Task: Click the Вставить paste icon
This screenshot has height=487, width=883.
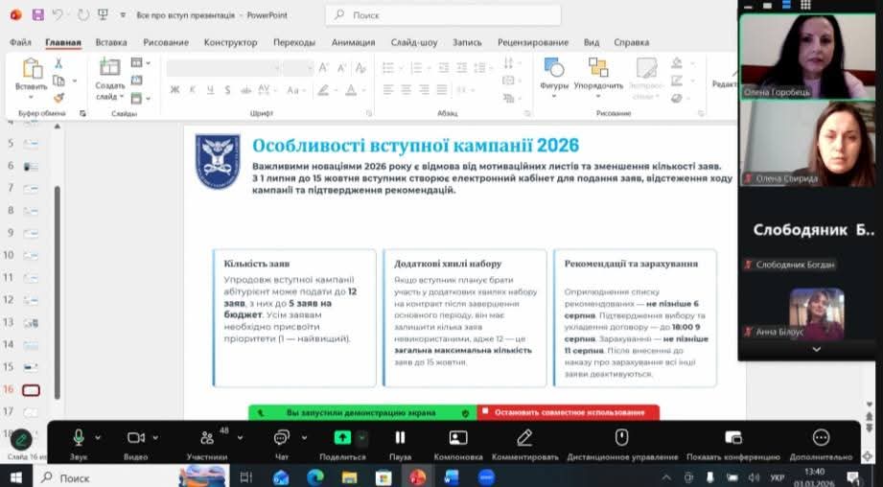Action: coord(32,70)
